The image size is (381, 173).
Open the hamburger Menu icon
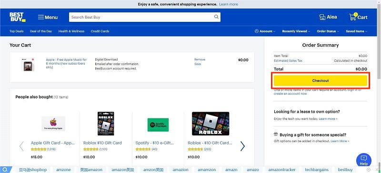[x=41, y=17]
